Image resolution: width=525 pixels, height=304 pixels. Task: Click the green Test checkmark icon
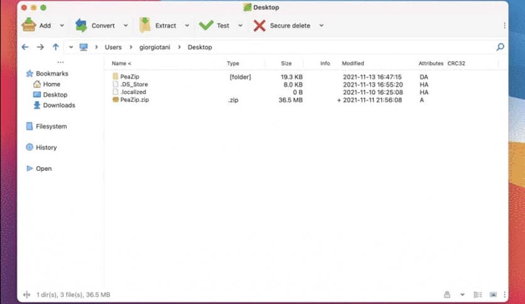tap(206, 25)
